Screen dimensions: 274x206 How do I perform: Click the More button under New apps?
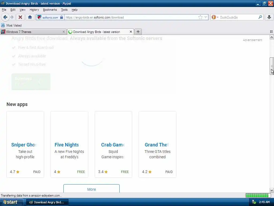(92, 189)
